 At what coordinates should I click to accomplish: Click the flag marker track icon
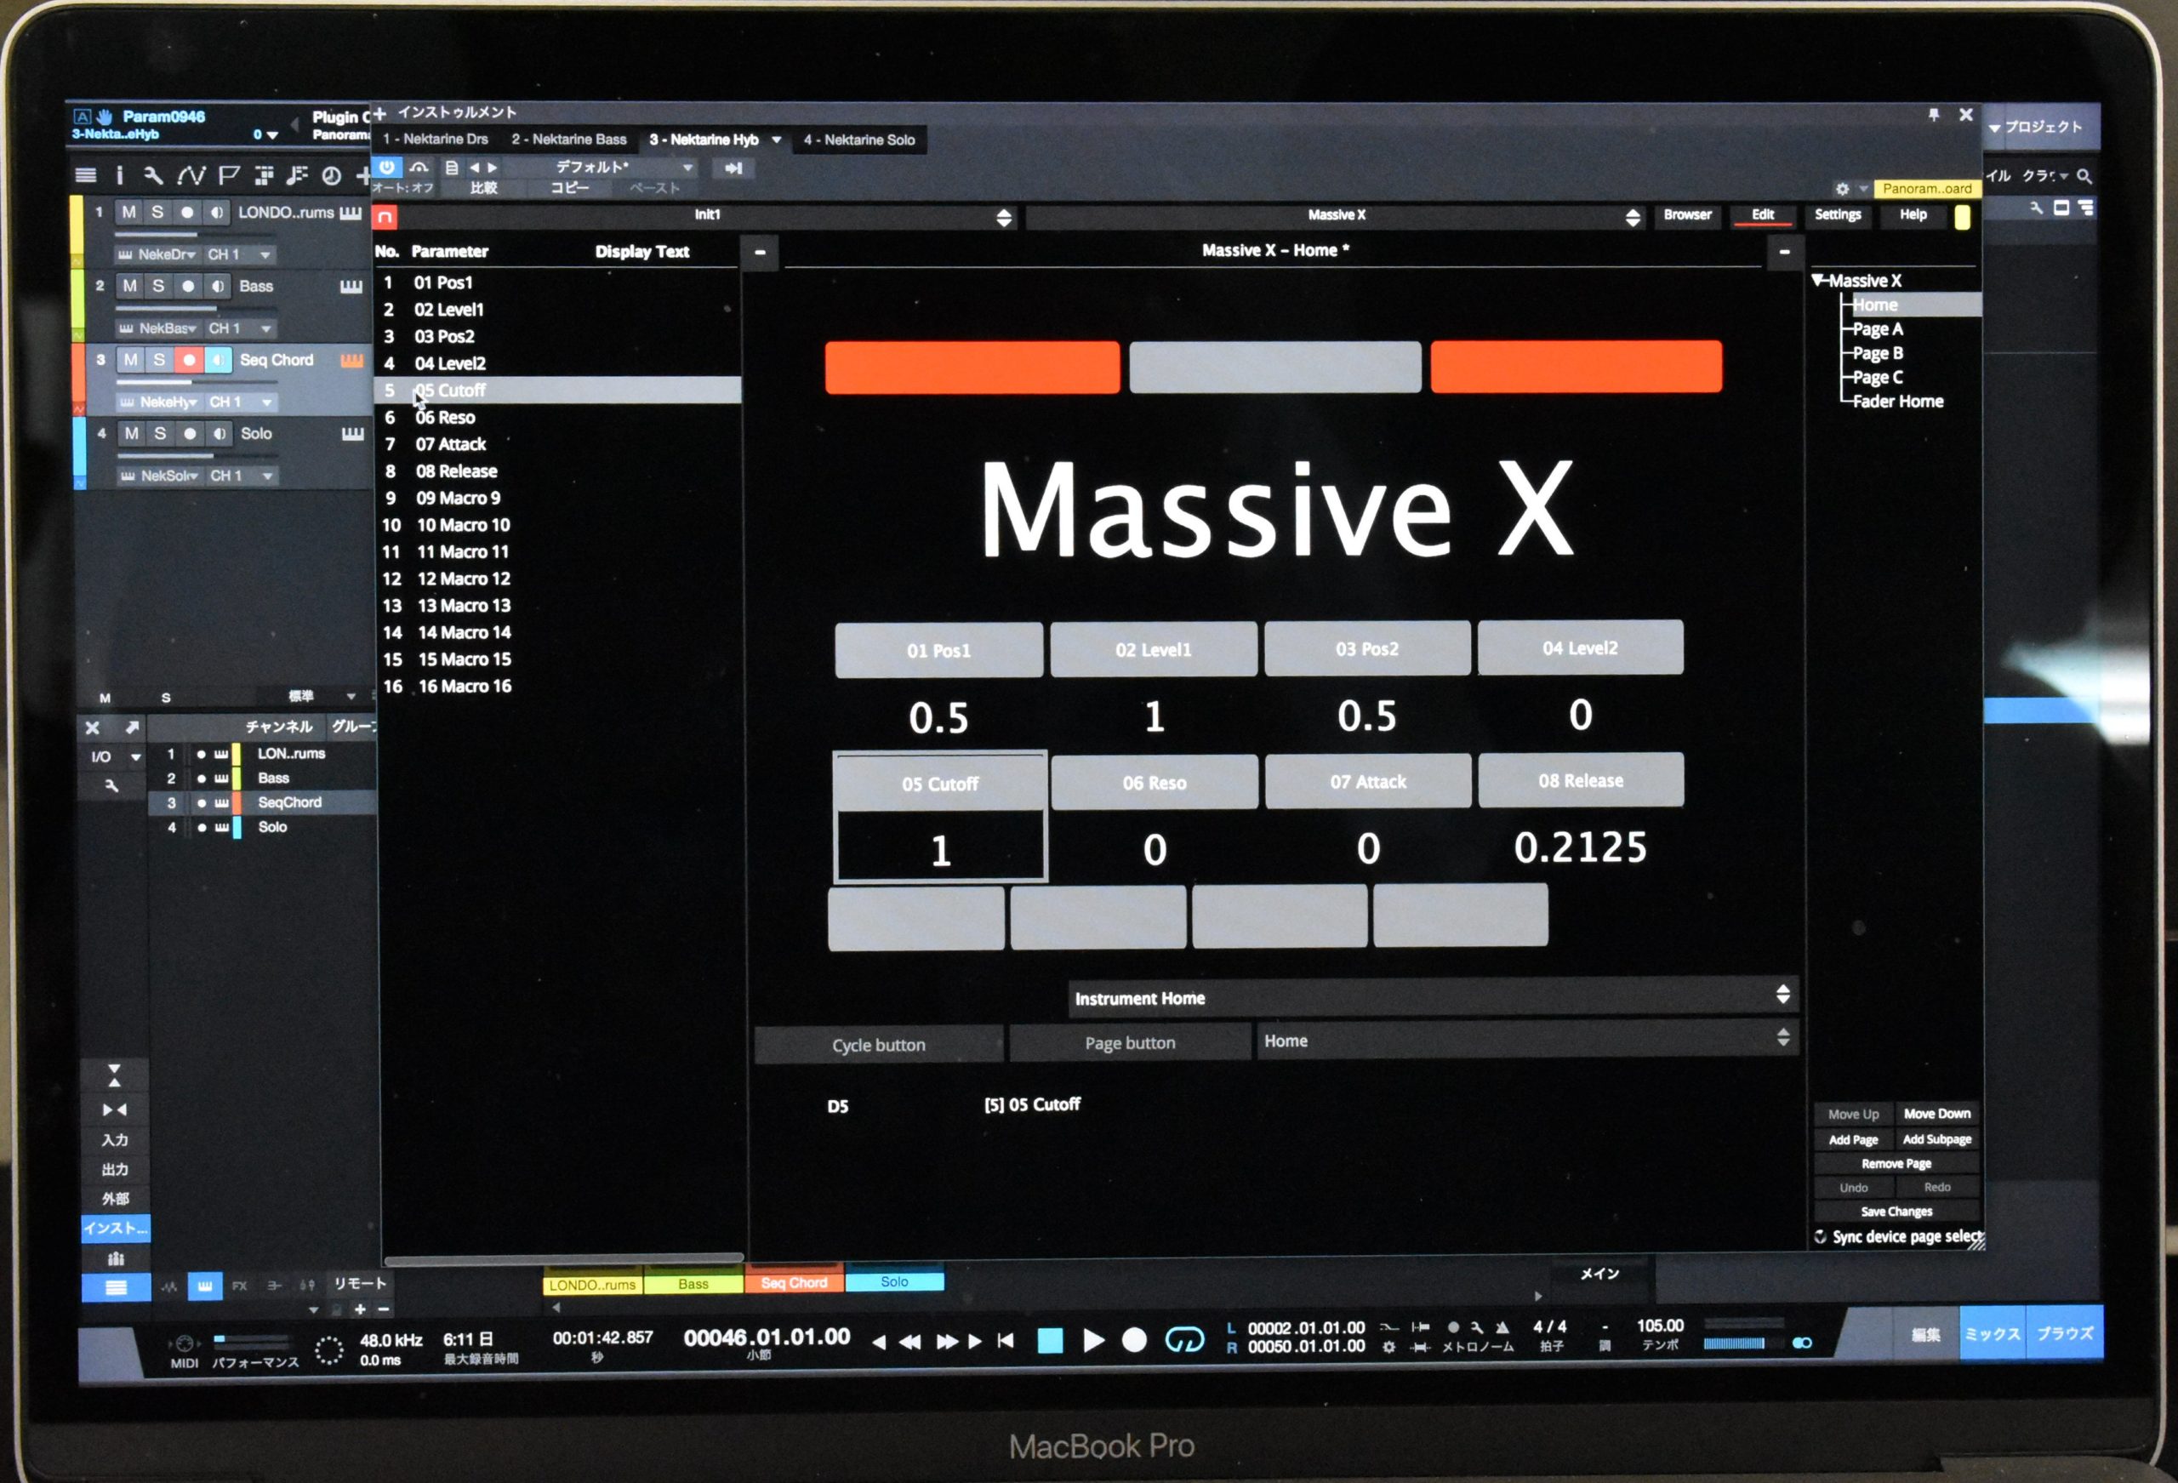coord(229,175)
